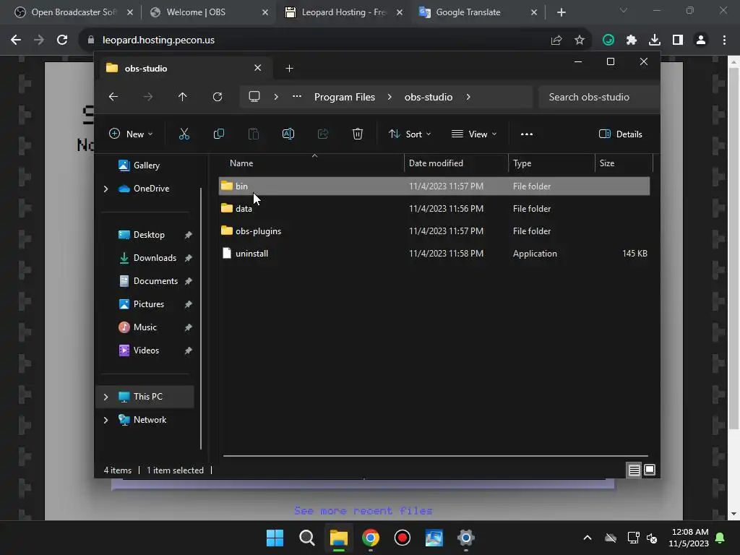Screen dimensions: 740x555
Task: Click the red record app on taskbar
Action: coord(402,538)
